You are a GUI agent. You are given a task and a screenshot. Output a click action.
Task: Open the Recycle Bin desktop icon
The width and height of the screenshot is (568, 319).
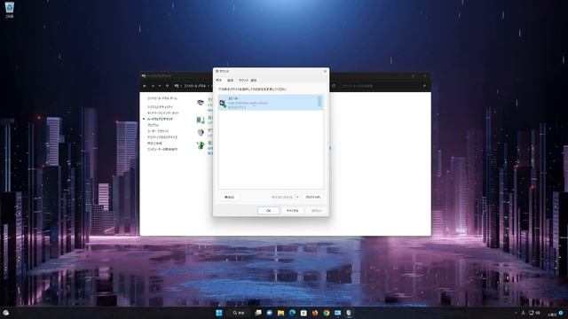click(x=10, y=10)
